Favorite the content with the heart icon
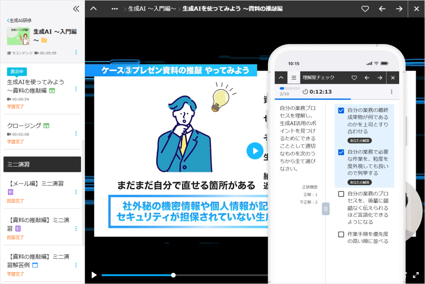The image size is (425, 284). tap(365, 8)
